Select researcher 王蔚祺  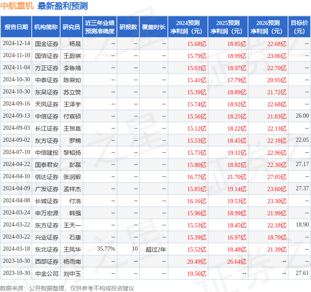tap(72, 56)
